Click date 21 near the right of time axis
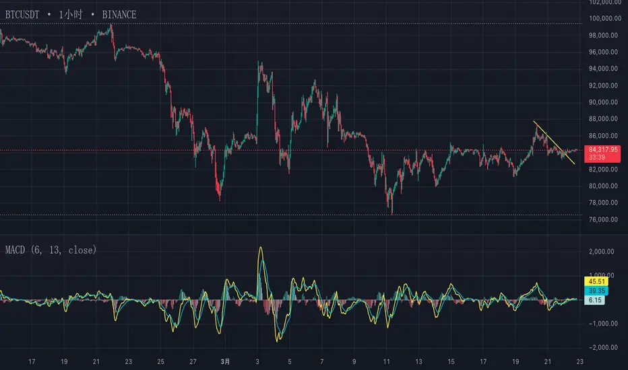 click(x=548, y=362)
